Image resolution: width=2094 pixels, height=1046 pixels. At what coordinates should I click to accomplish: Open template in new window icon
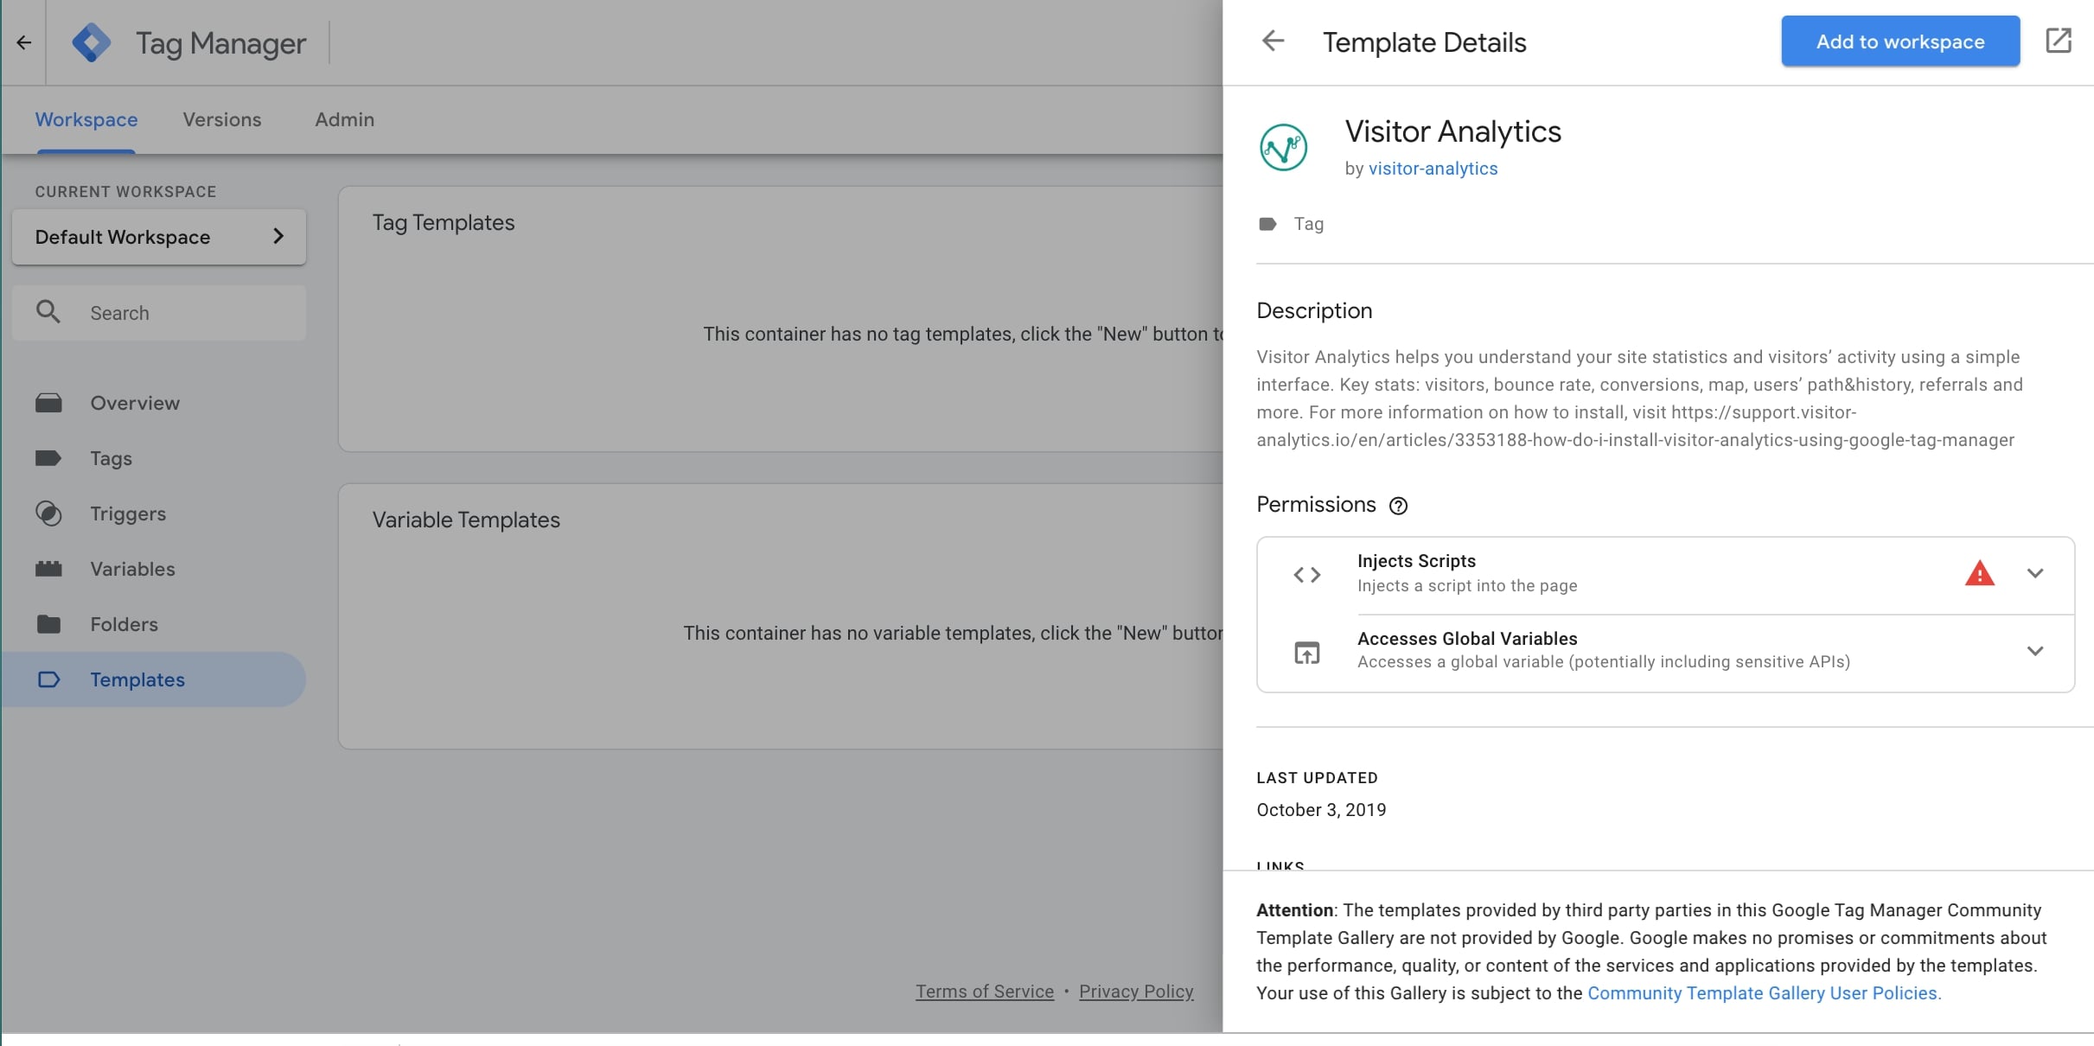tap(2059, 41)
